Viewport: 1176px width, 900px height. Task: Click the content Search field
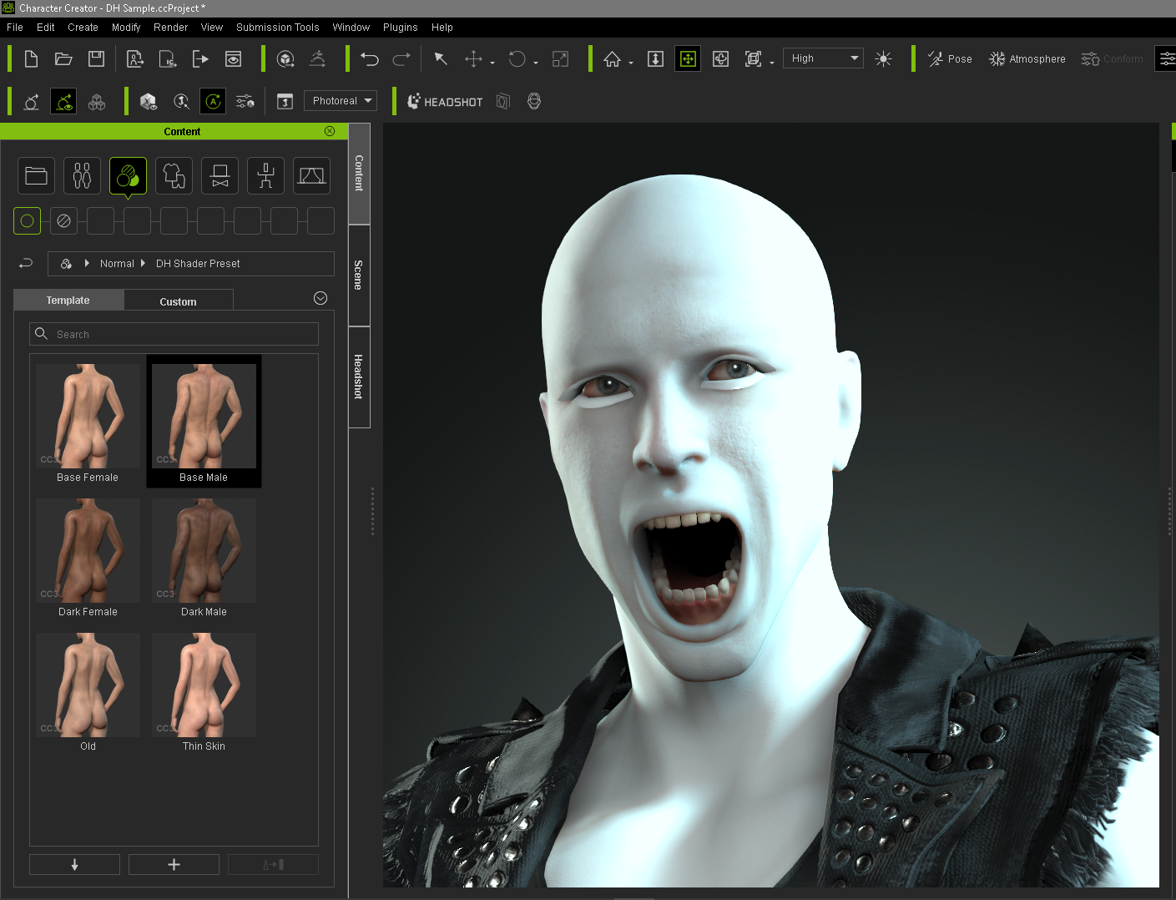174,334
